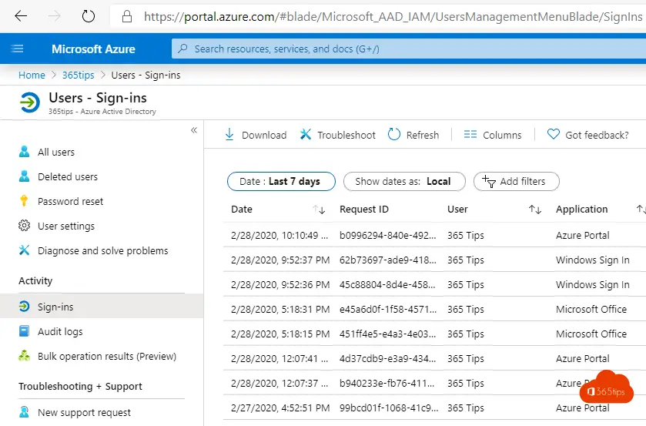Click the User settings gear icon
This screenshot has width=646, height=426.
coord(25,226)
